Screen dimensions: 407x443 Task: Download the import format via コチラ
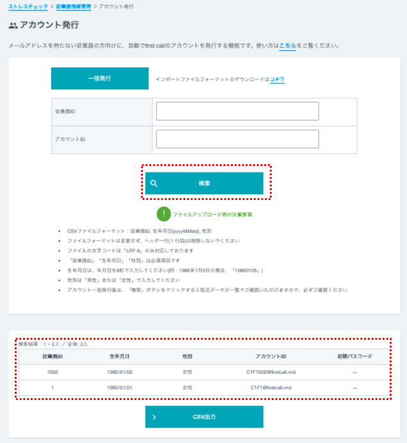pyautogui.click(x=277, y=79)
